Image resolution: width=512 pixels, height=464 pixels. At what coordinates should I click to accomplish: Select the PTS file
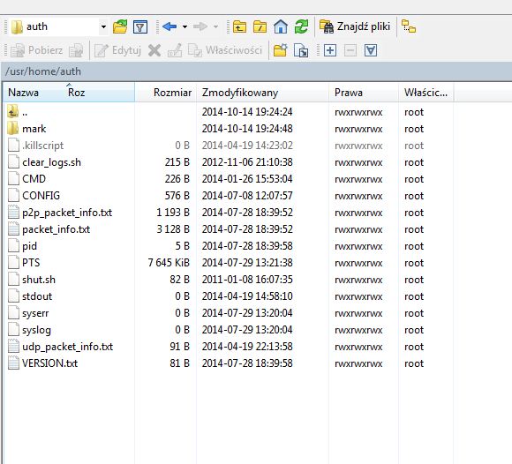tap(229, 263)
